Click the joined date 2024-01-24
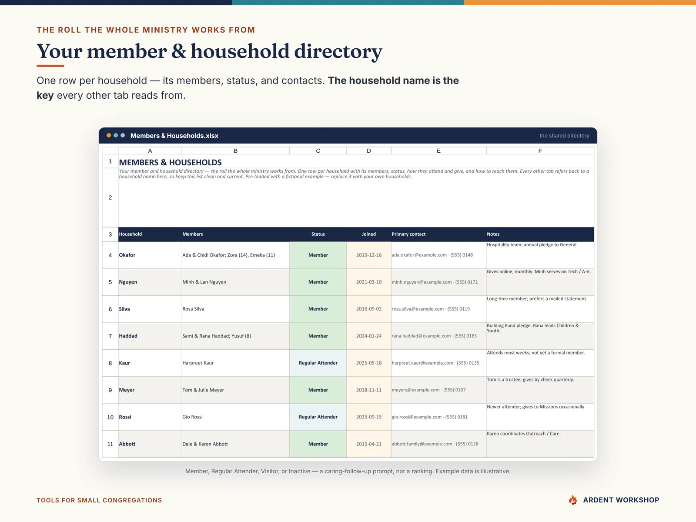 369,336
